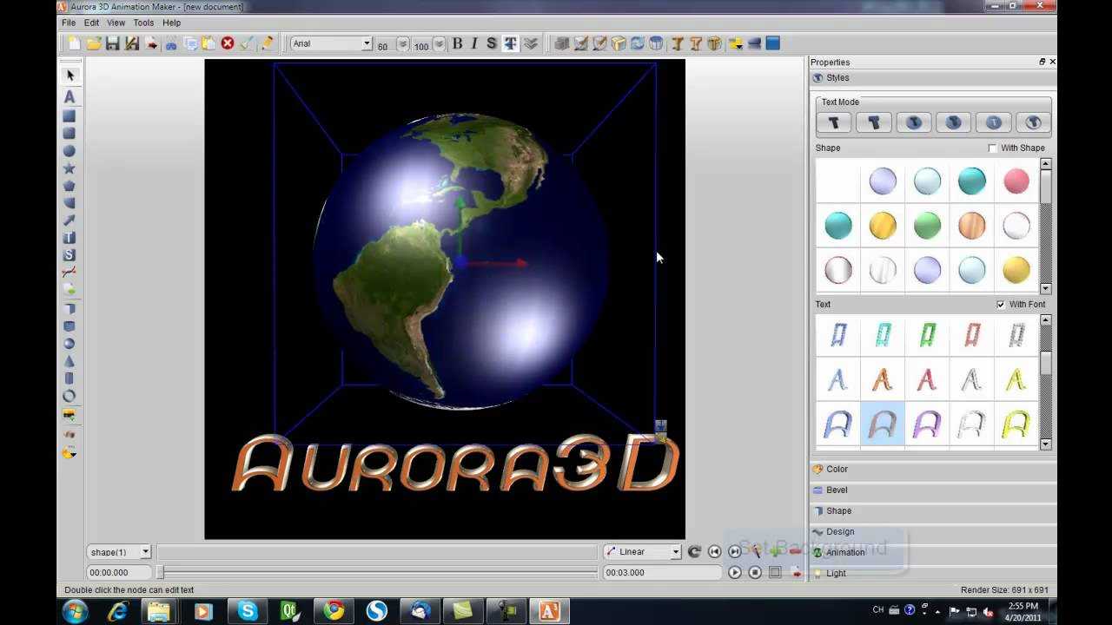Select the first Text Mode style
Screen dimensions: 1112x625
pyautogui.click(x=834, y=123)
